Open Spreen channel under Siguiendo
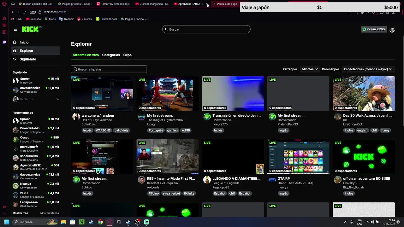Image resolution: width=404 pixels, height=227 pixels. click(36, 81)
